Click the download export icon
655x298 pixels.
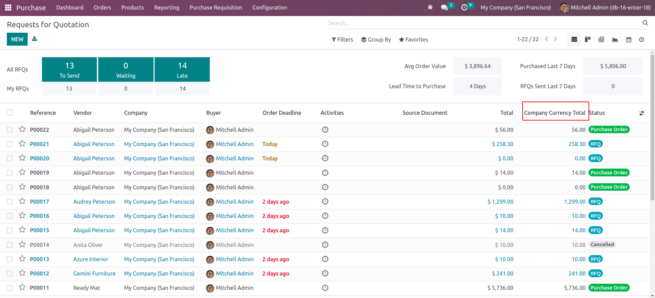point(34,39)
